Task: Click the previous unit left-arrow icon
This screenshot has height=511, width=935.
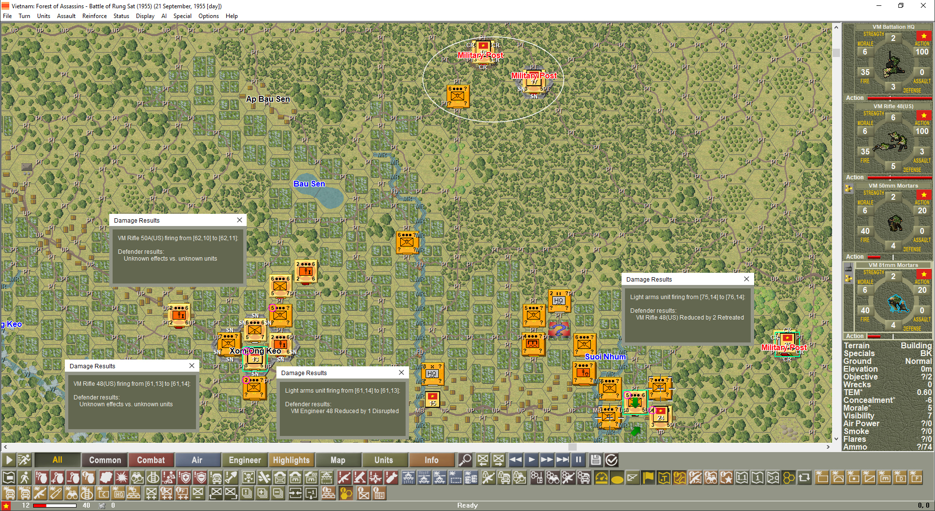Action: [483, 460]
